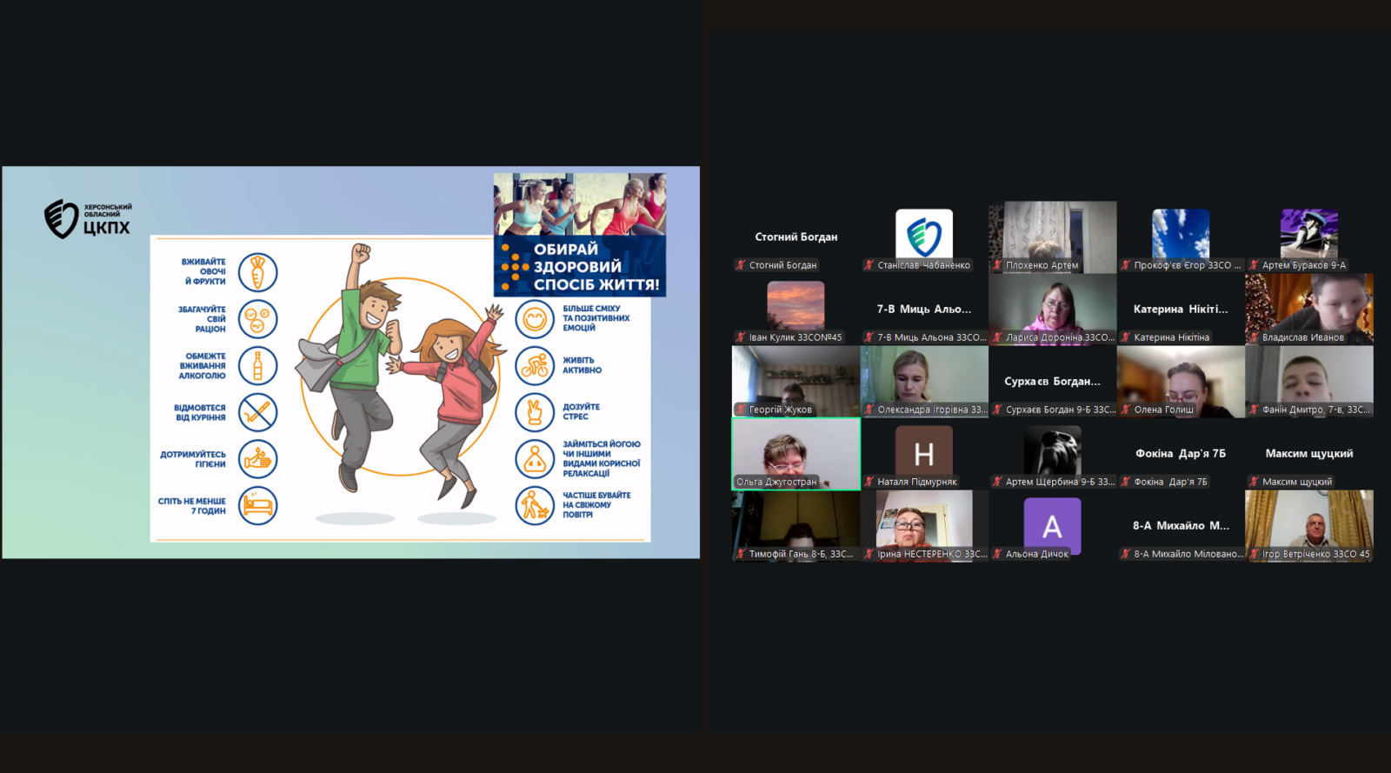Viewport: 1391px width, 773px height.
Task: Click the Фокіна Дар'я 7Б name label
Action: pyautogui.click(x=1170, y=482)
